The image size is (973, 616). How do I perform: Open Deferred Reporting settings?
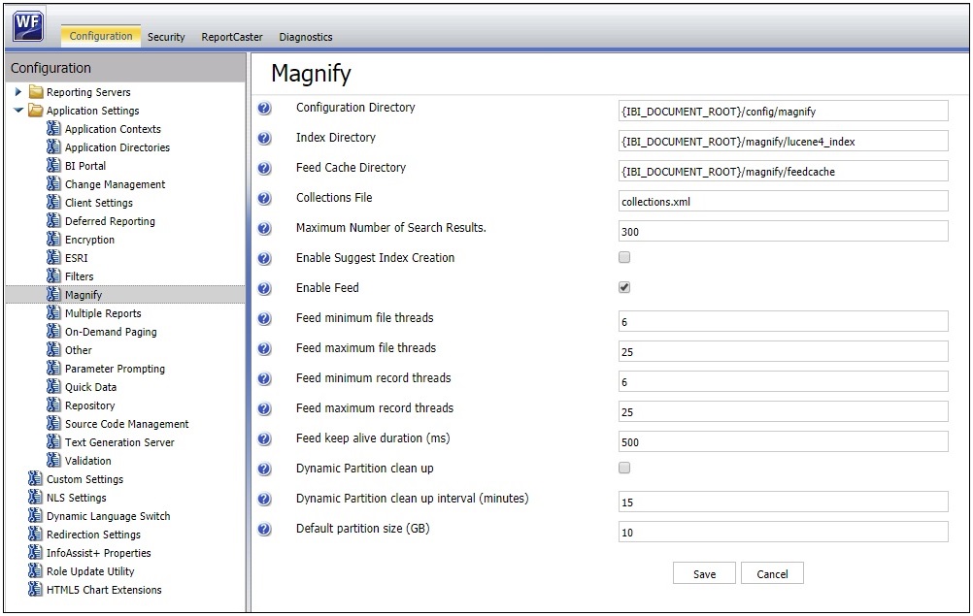110,221
